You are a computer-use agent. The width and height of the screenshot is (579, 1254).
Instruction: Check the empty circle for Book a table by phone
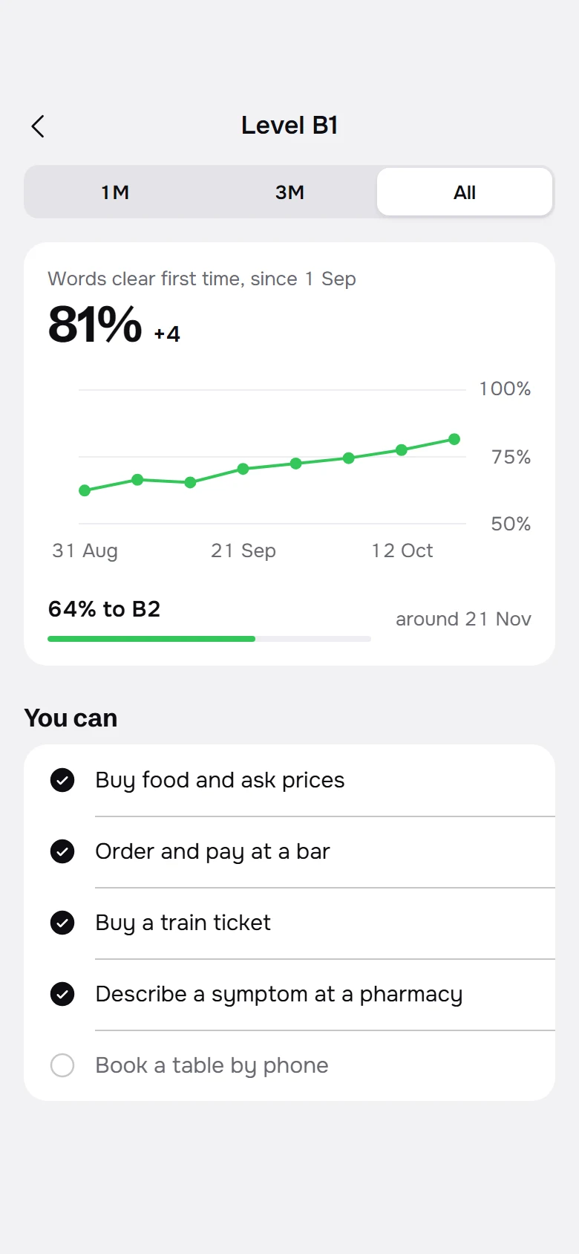coord(62,1065)
